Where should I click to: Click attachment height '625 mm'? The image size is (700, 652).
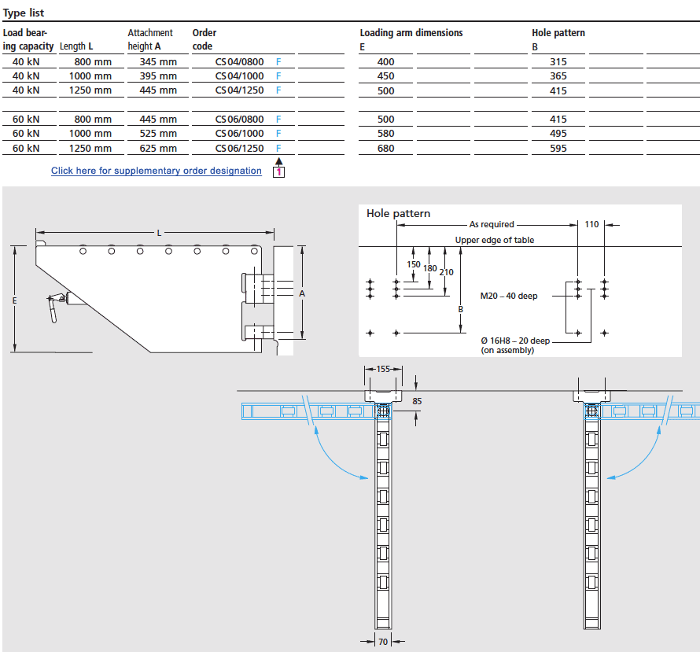click(x=158, y=148)
